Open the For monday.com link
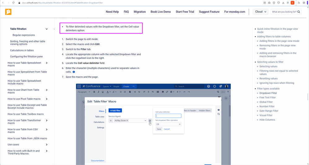 tap(235, 12)
